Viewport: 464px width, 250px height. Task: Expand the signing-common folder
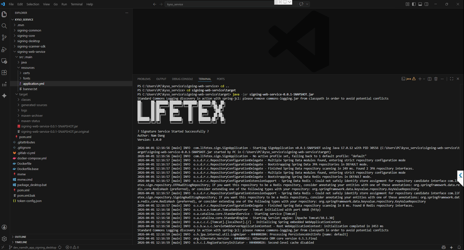(29, 30)
